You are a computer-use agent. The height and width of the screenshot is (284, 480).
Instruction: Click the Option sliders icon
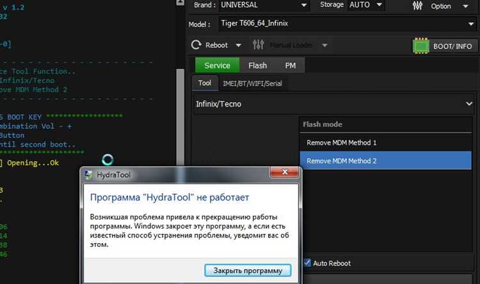click(x=417, y=6)
